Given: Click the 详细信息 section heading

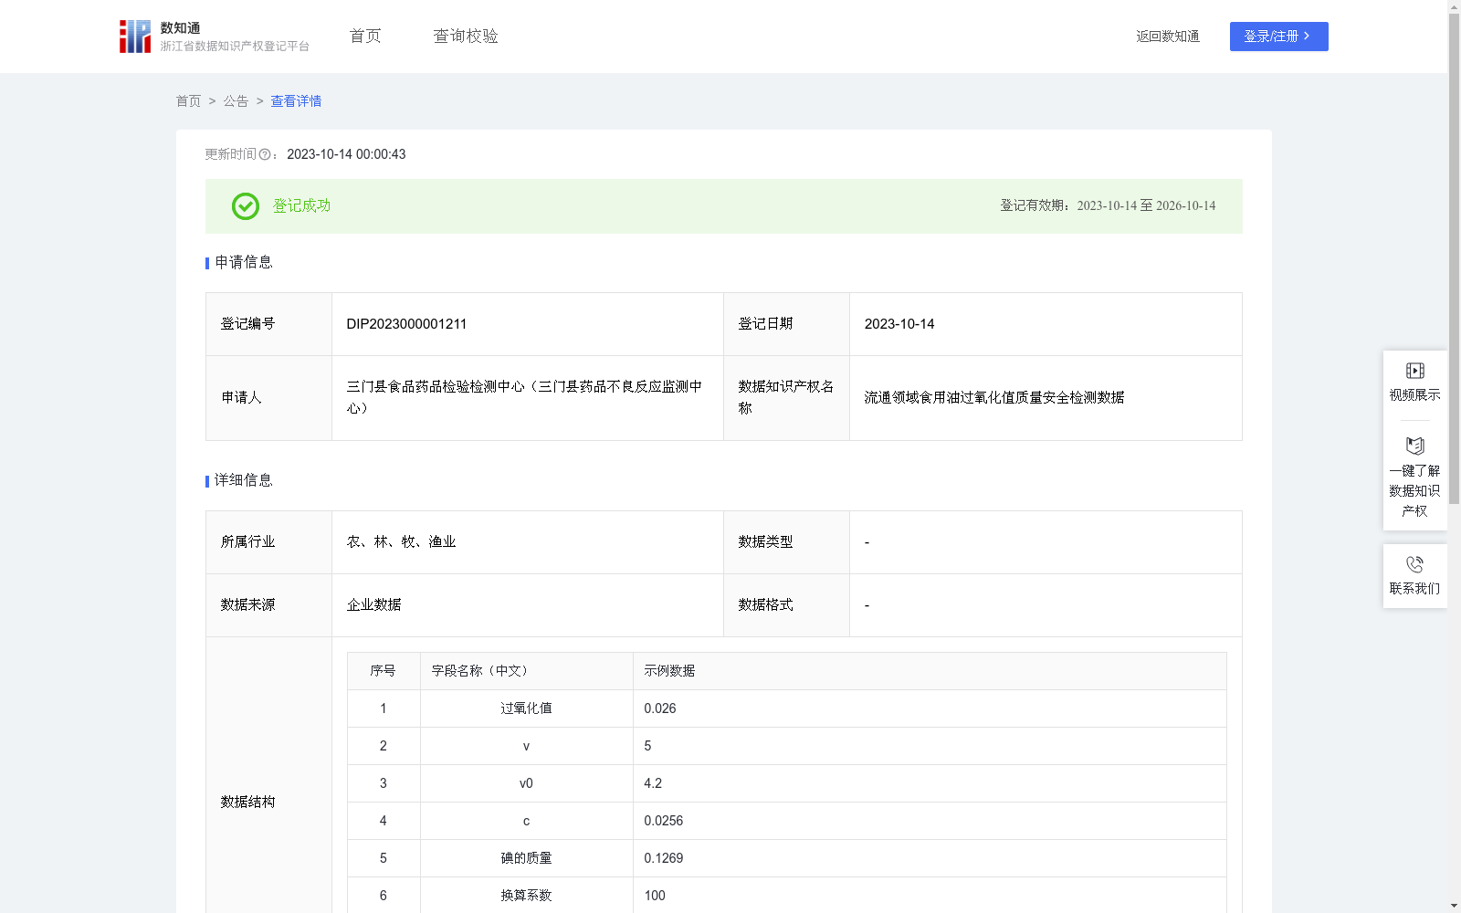Looking at the screenshot, I should click(x=244, y=480).
